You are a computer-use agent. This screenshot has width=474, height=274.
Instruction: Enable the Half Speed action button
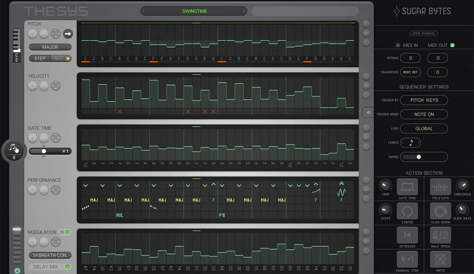point(440,235)
